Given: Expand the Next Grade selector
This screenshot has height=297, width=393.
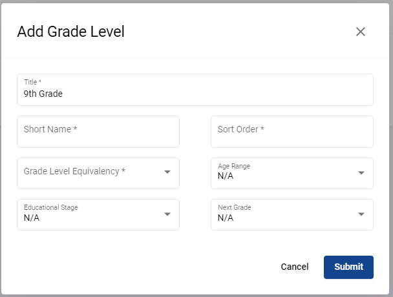Looking at the screenshot, I should (292, 214).
